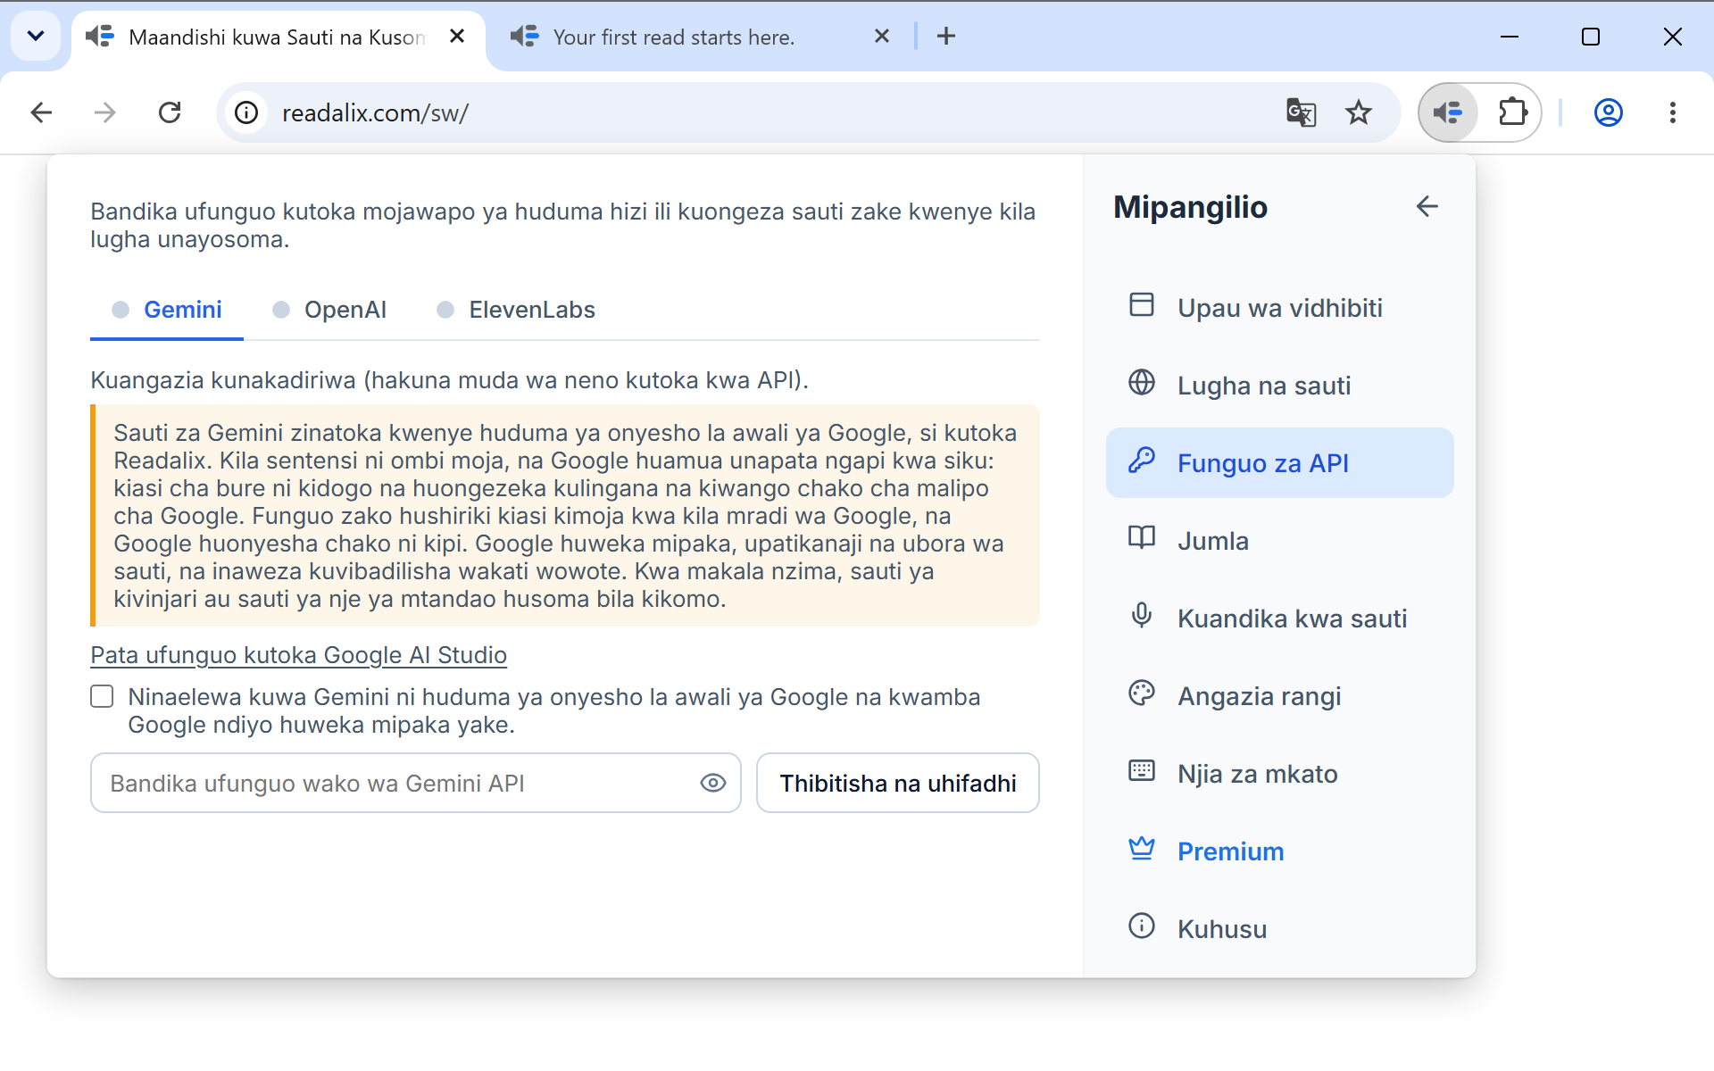Open the palette icon for Angazia rangi
Image resolution: width=1714 pixels, height=1071 pixels.
coord(1142,693)
